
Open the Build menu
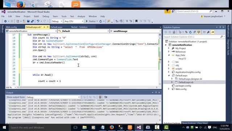click(x=36, y=16)
